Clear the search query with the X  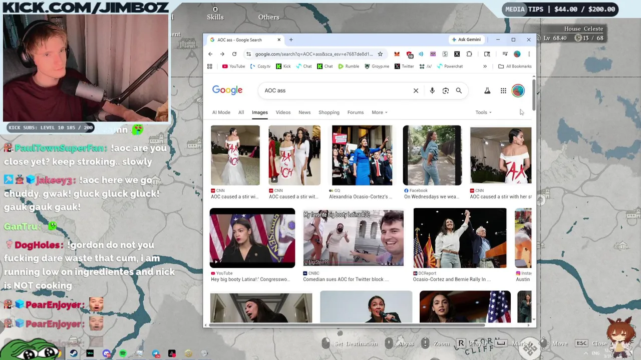tap(416, 90)
